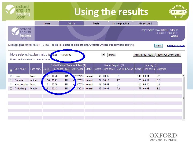This screenshot has width=193, height=145.
Task: Click Gonzalez's Use of English score 24
Action: click(100, 80)
